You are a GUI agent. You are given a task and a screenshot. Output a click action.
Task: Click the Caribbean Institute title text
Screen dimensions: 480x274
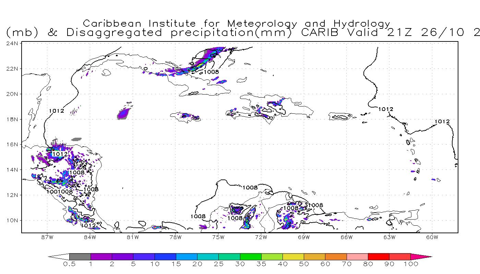[237, 24]
